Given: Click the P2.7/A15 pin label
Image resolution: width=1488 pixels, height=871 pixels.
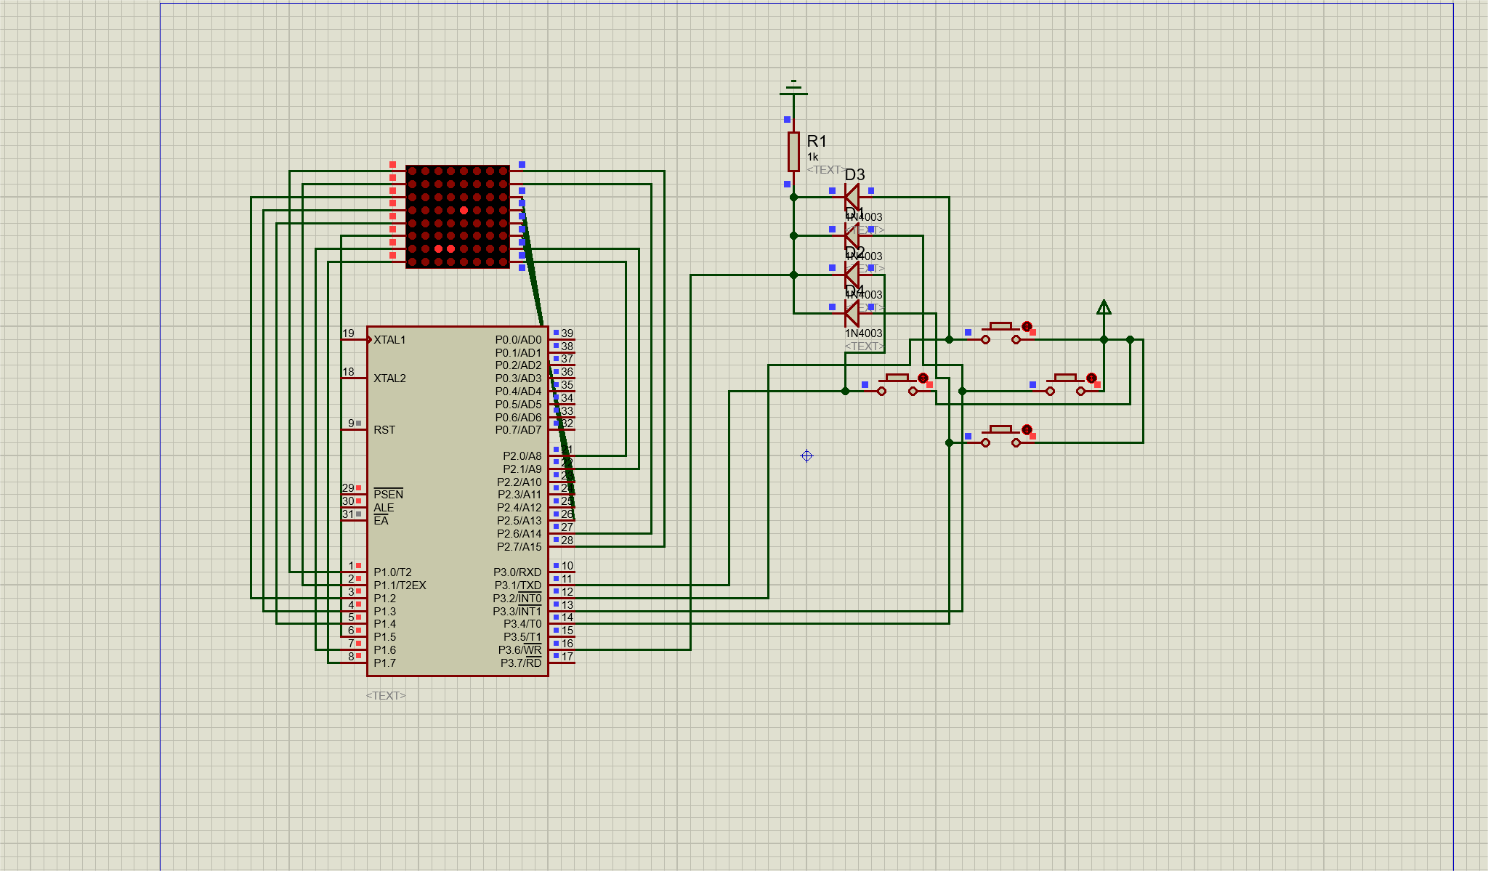Looking at the screenshot, I should tap(519, 546).
